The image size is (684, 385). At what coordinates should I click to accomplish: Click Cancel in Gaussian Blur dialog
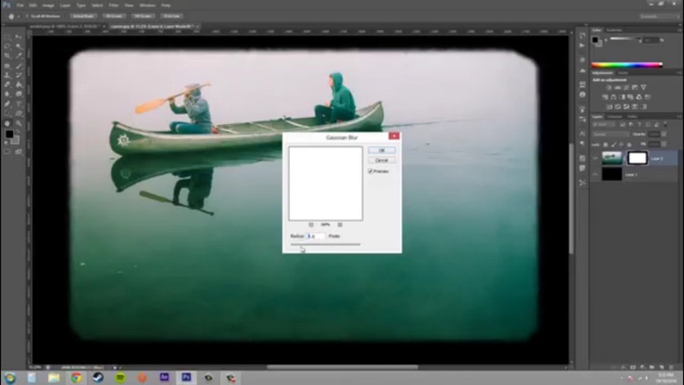[x=382, y=161]
